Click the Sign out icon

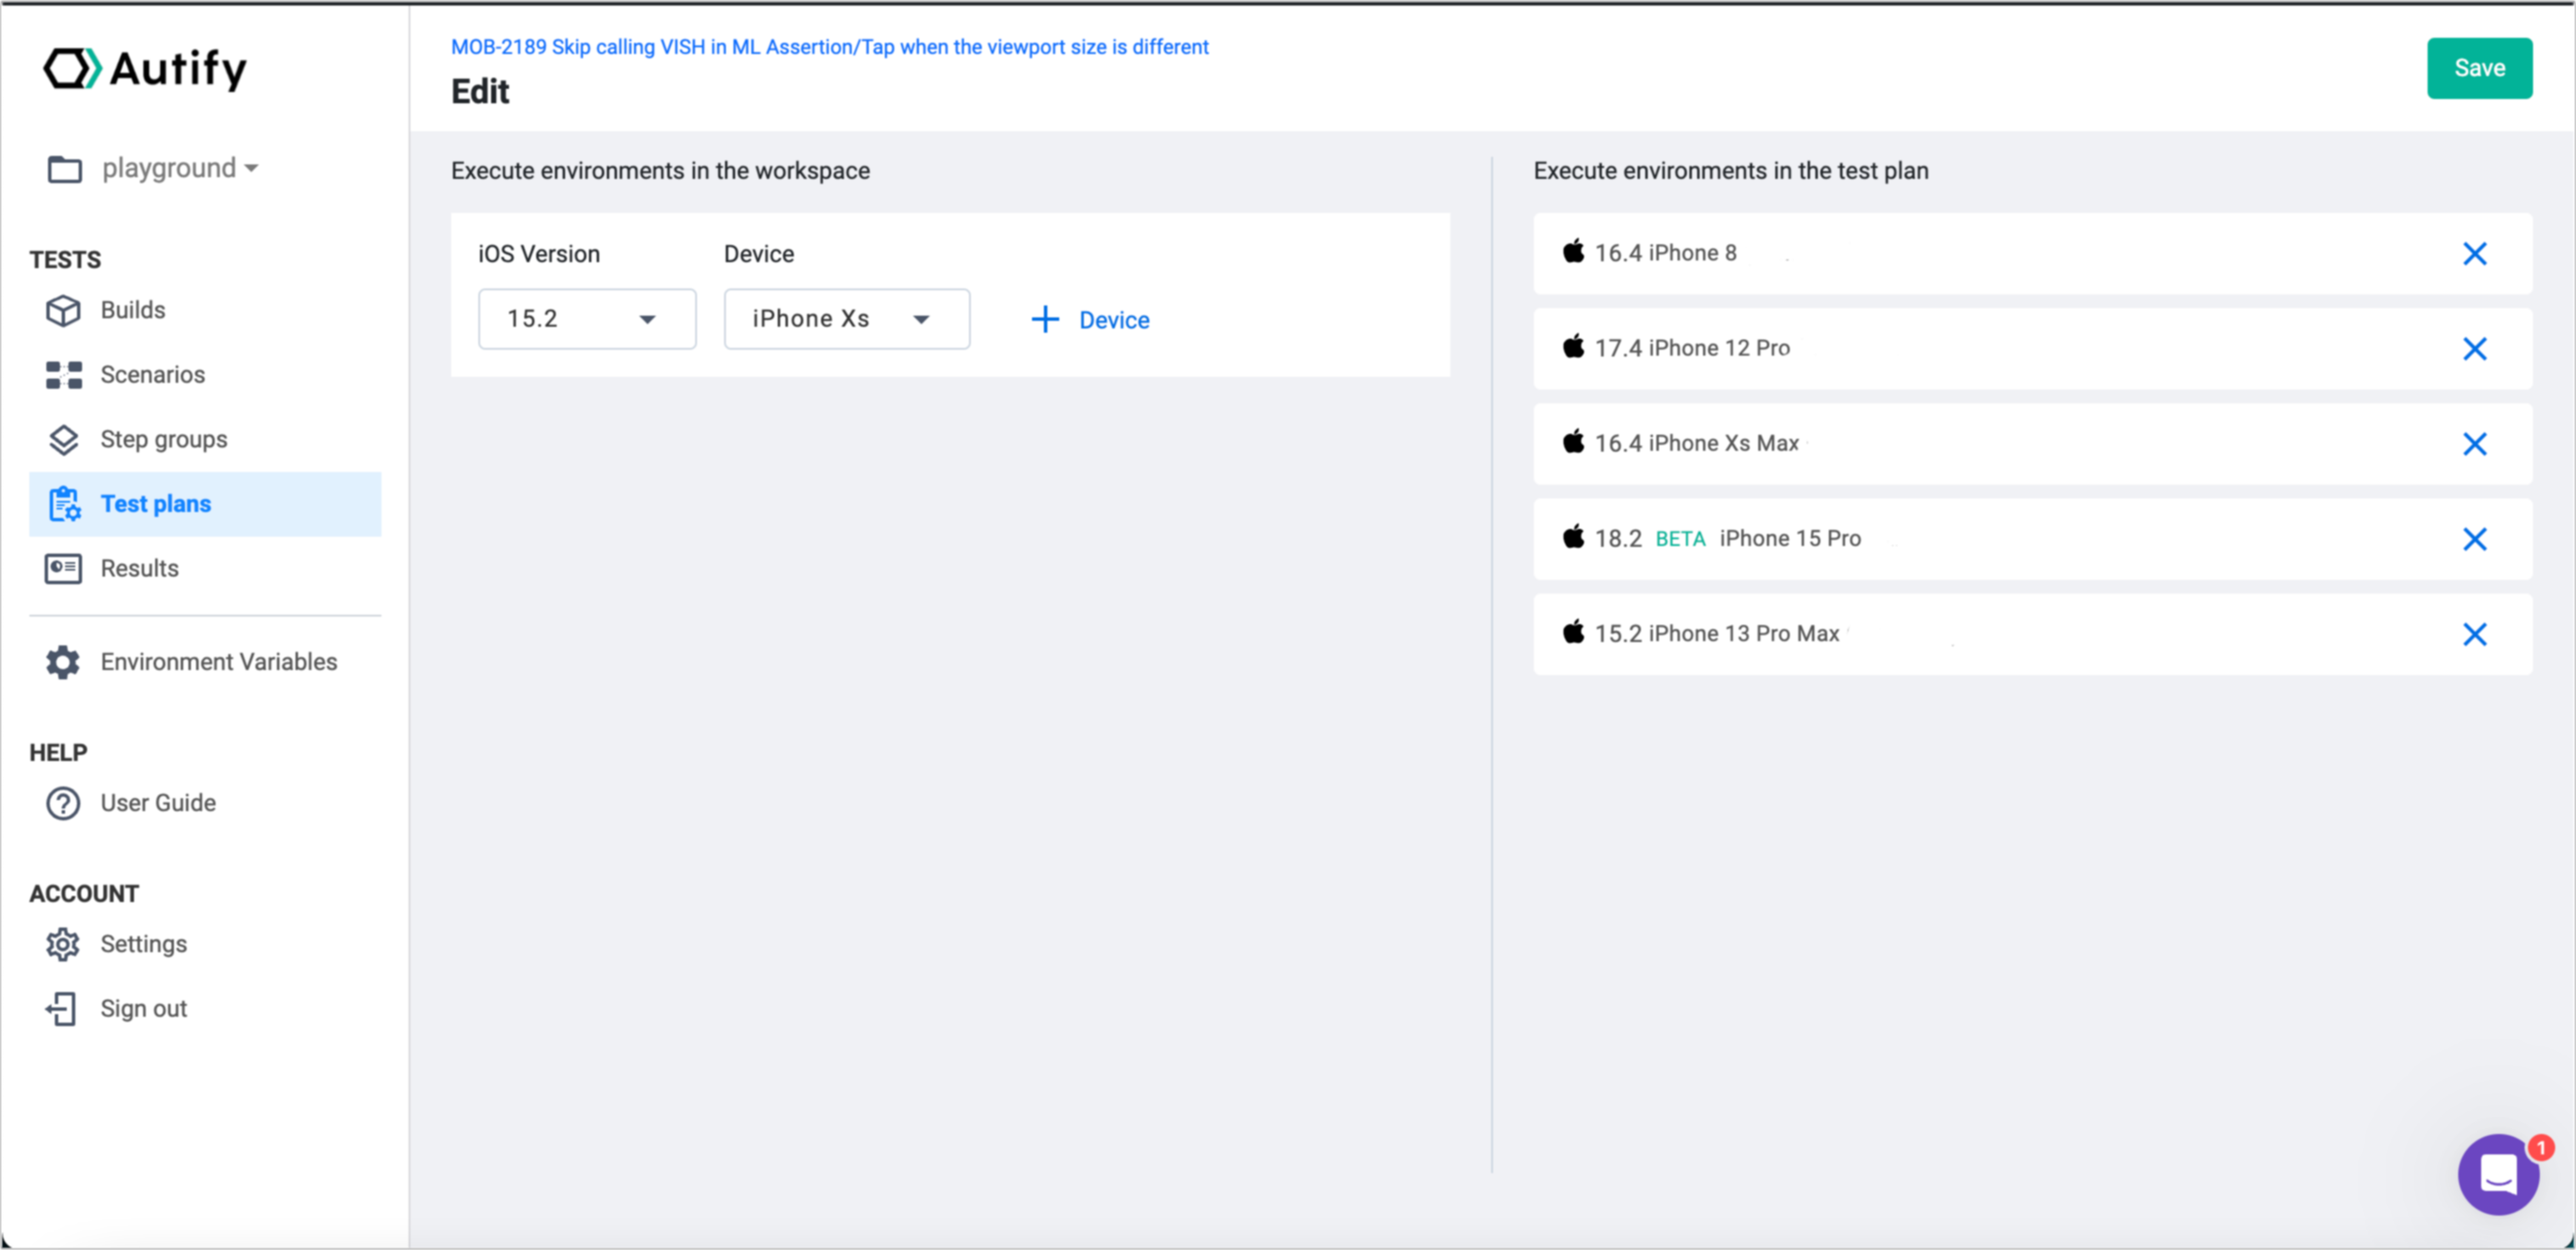[62, 1008]
